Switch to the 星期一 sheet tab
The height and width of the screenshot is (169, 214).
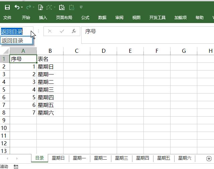[x=79, y=158]
